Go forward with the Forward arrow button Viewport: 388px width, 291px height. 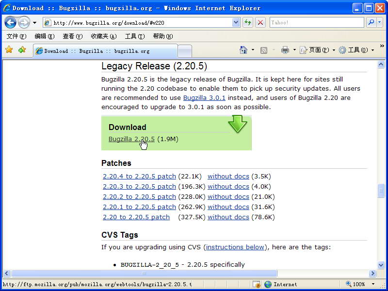click(24, 23)
